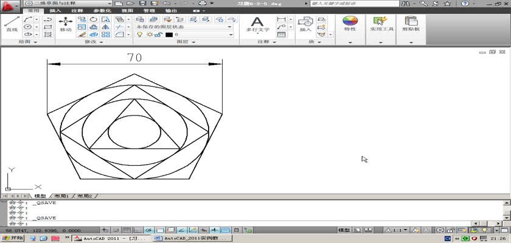Click the AutoCAD_2011实例教 taskbar button
Image resolution: width=511 pixels, height=243 pixels.
click(x=193, y=239)
